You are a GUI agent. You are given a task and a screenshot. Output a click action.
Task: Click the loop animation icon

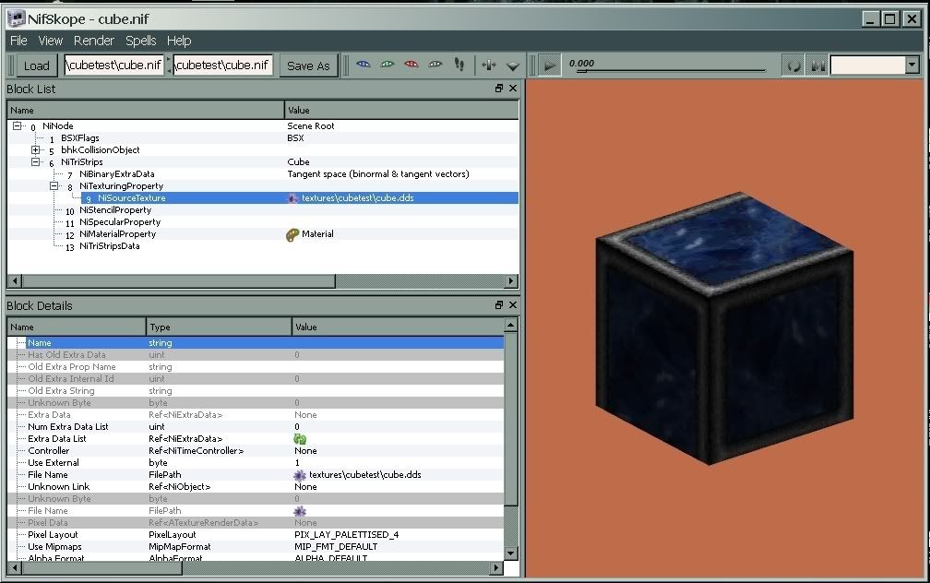(x=793, y=65)
